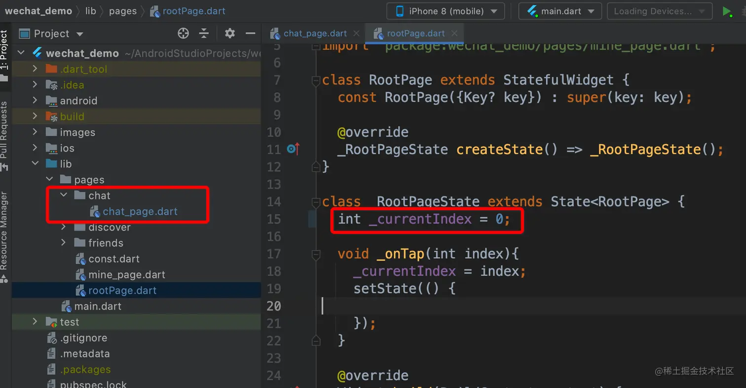Select .packages in the project tree
This screenshot has height=388, width=746.
coord(78,369)
